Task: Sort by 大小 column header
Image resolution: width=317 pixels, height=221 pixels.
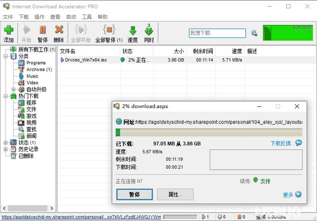Action: click(170, 51)
